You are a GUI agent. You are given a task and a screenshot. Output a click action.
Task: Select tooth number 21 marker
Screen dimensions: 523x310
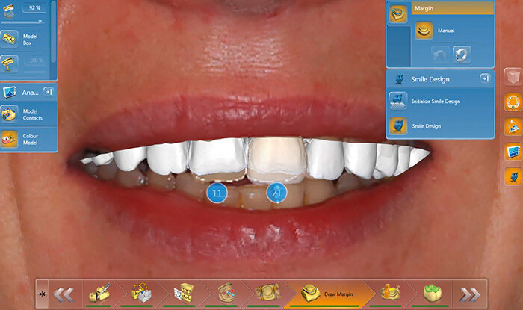point(276,193)
